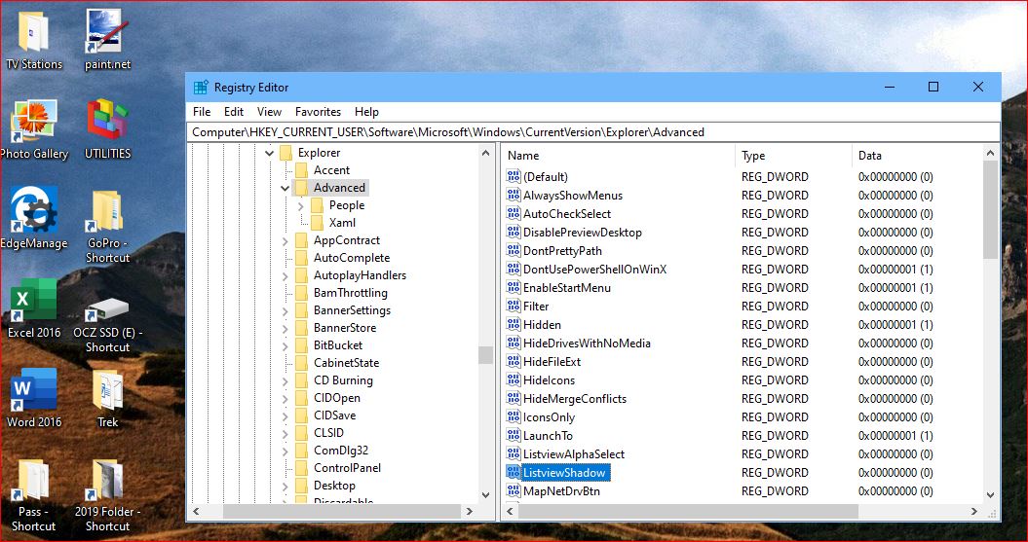
Task: Select the EdgeManage desktop icon
Action: tap(33, 219)
